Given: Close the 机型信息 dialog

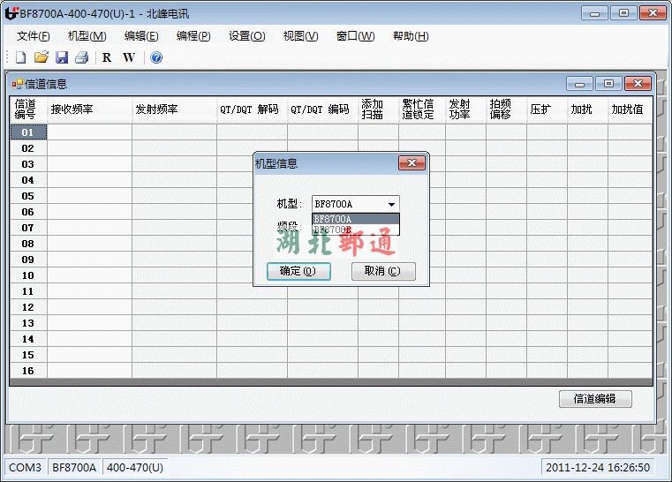Looking at the screenshot, I should pos(412,163).
